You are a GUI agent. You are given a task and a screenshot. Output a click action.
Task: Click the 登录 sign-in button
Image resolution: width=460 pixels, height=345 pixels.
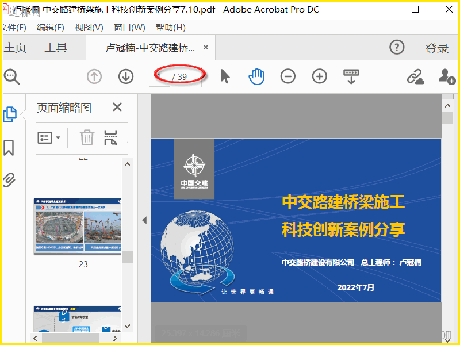[437, 48]
